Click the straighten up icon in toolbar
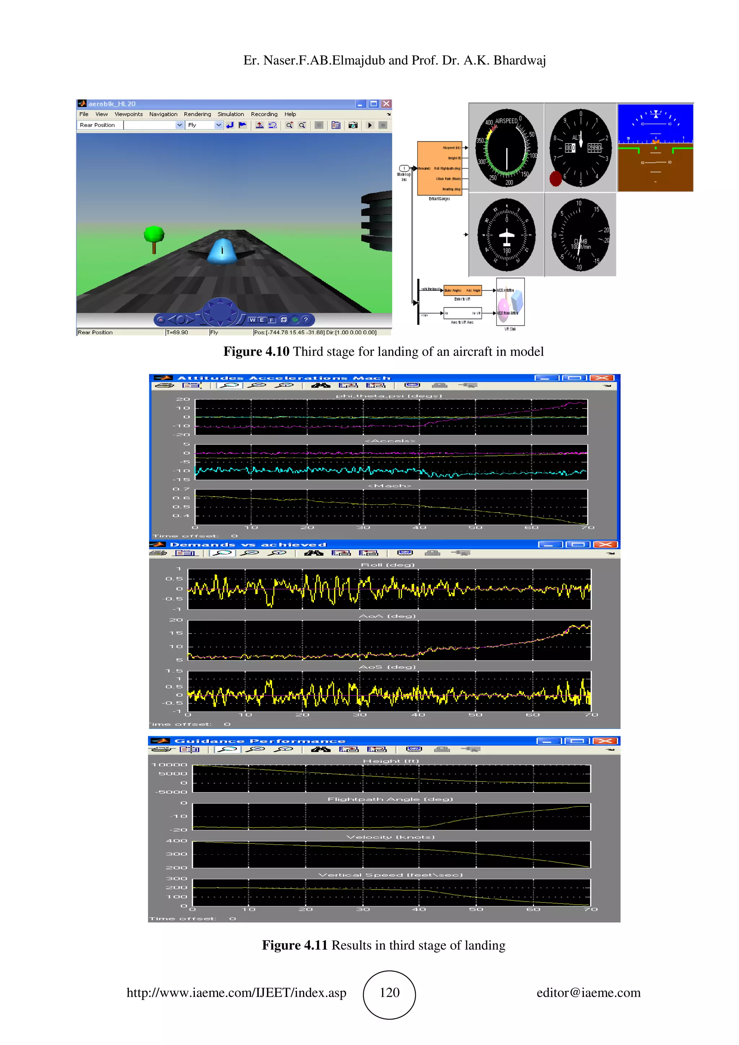 click(x=259, y=125)
